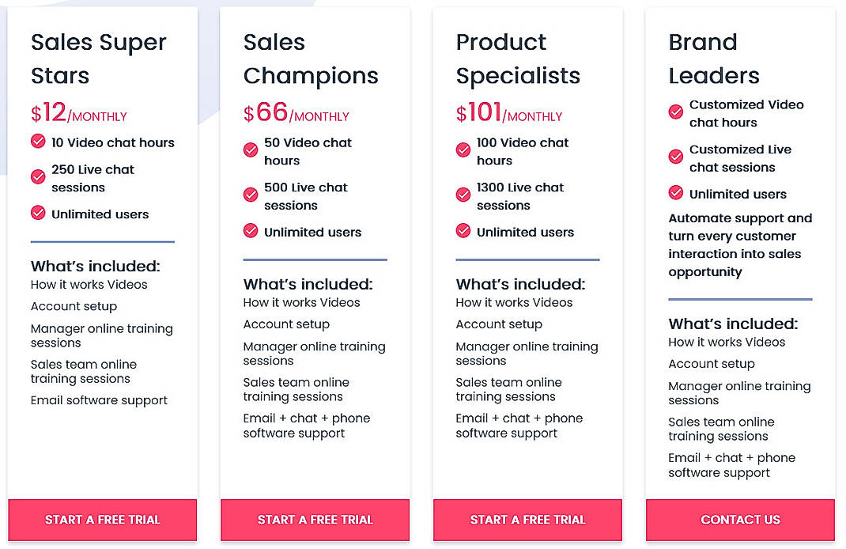
Task: Click the $12 monthly price label
Action: point(78,113)
